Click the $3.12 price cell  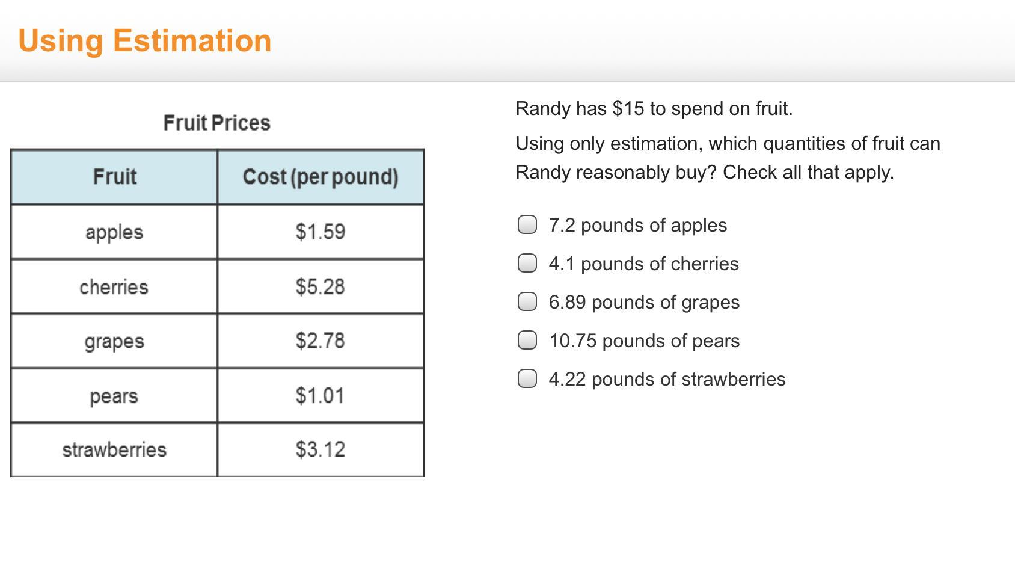click(320, 450)
